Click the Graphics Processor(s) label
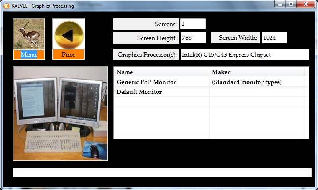This screenshot has width=318, height=190. coord(147,55)
